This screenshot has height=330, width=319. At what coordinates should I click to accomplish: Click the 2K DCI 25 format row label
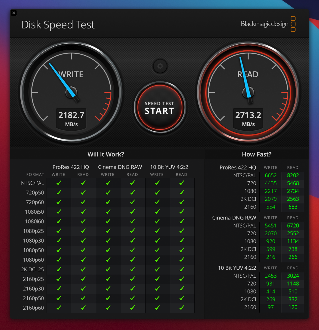[x=32, y=270]
